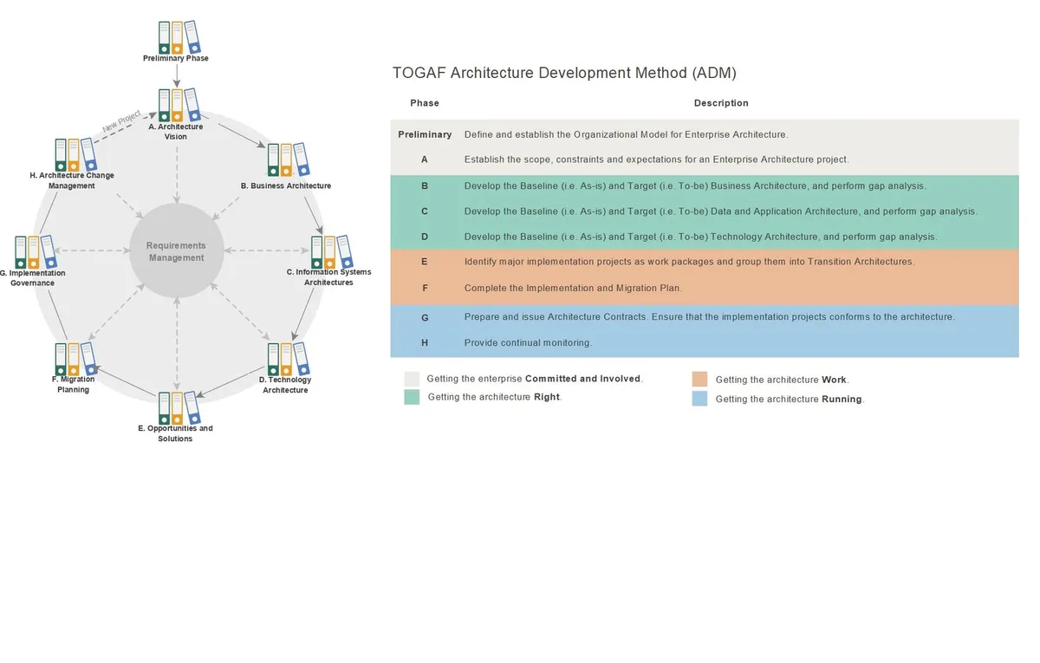Click the Requirements Management center circle

177,251
